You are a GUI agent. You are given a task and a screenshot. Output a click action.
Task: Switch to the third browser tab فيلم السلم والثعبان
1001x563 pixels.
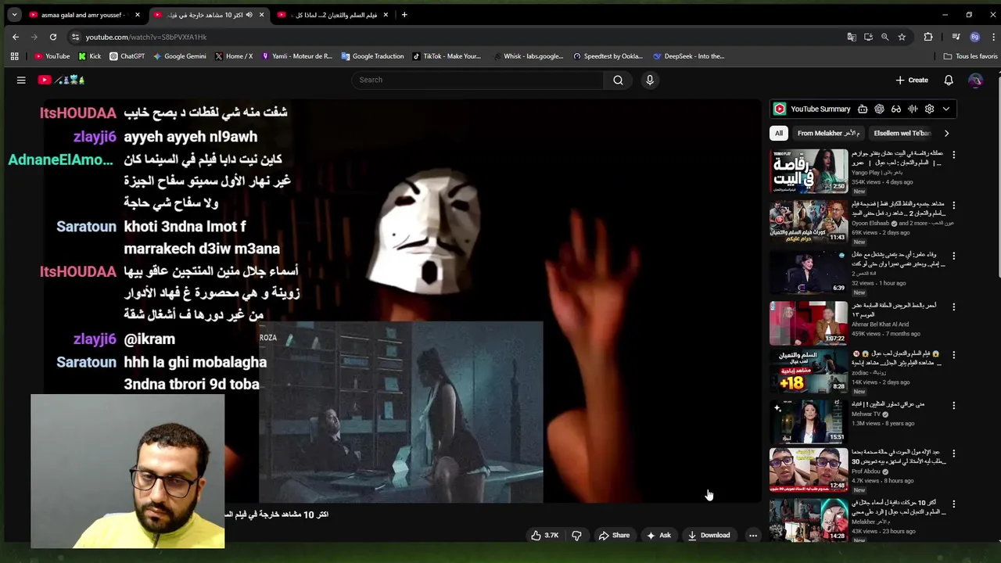[x=333, y=15]
